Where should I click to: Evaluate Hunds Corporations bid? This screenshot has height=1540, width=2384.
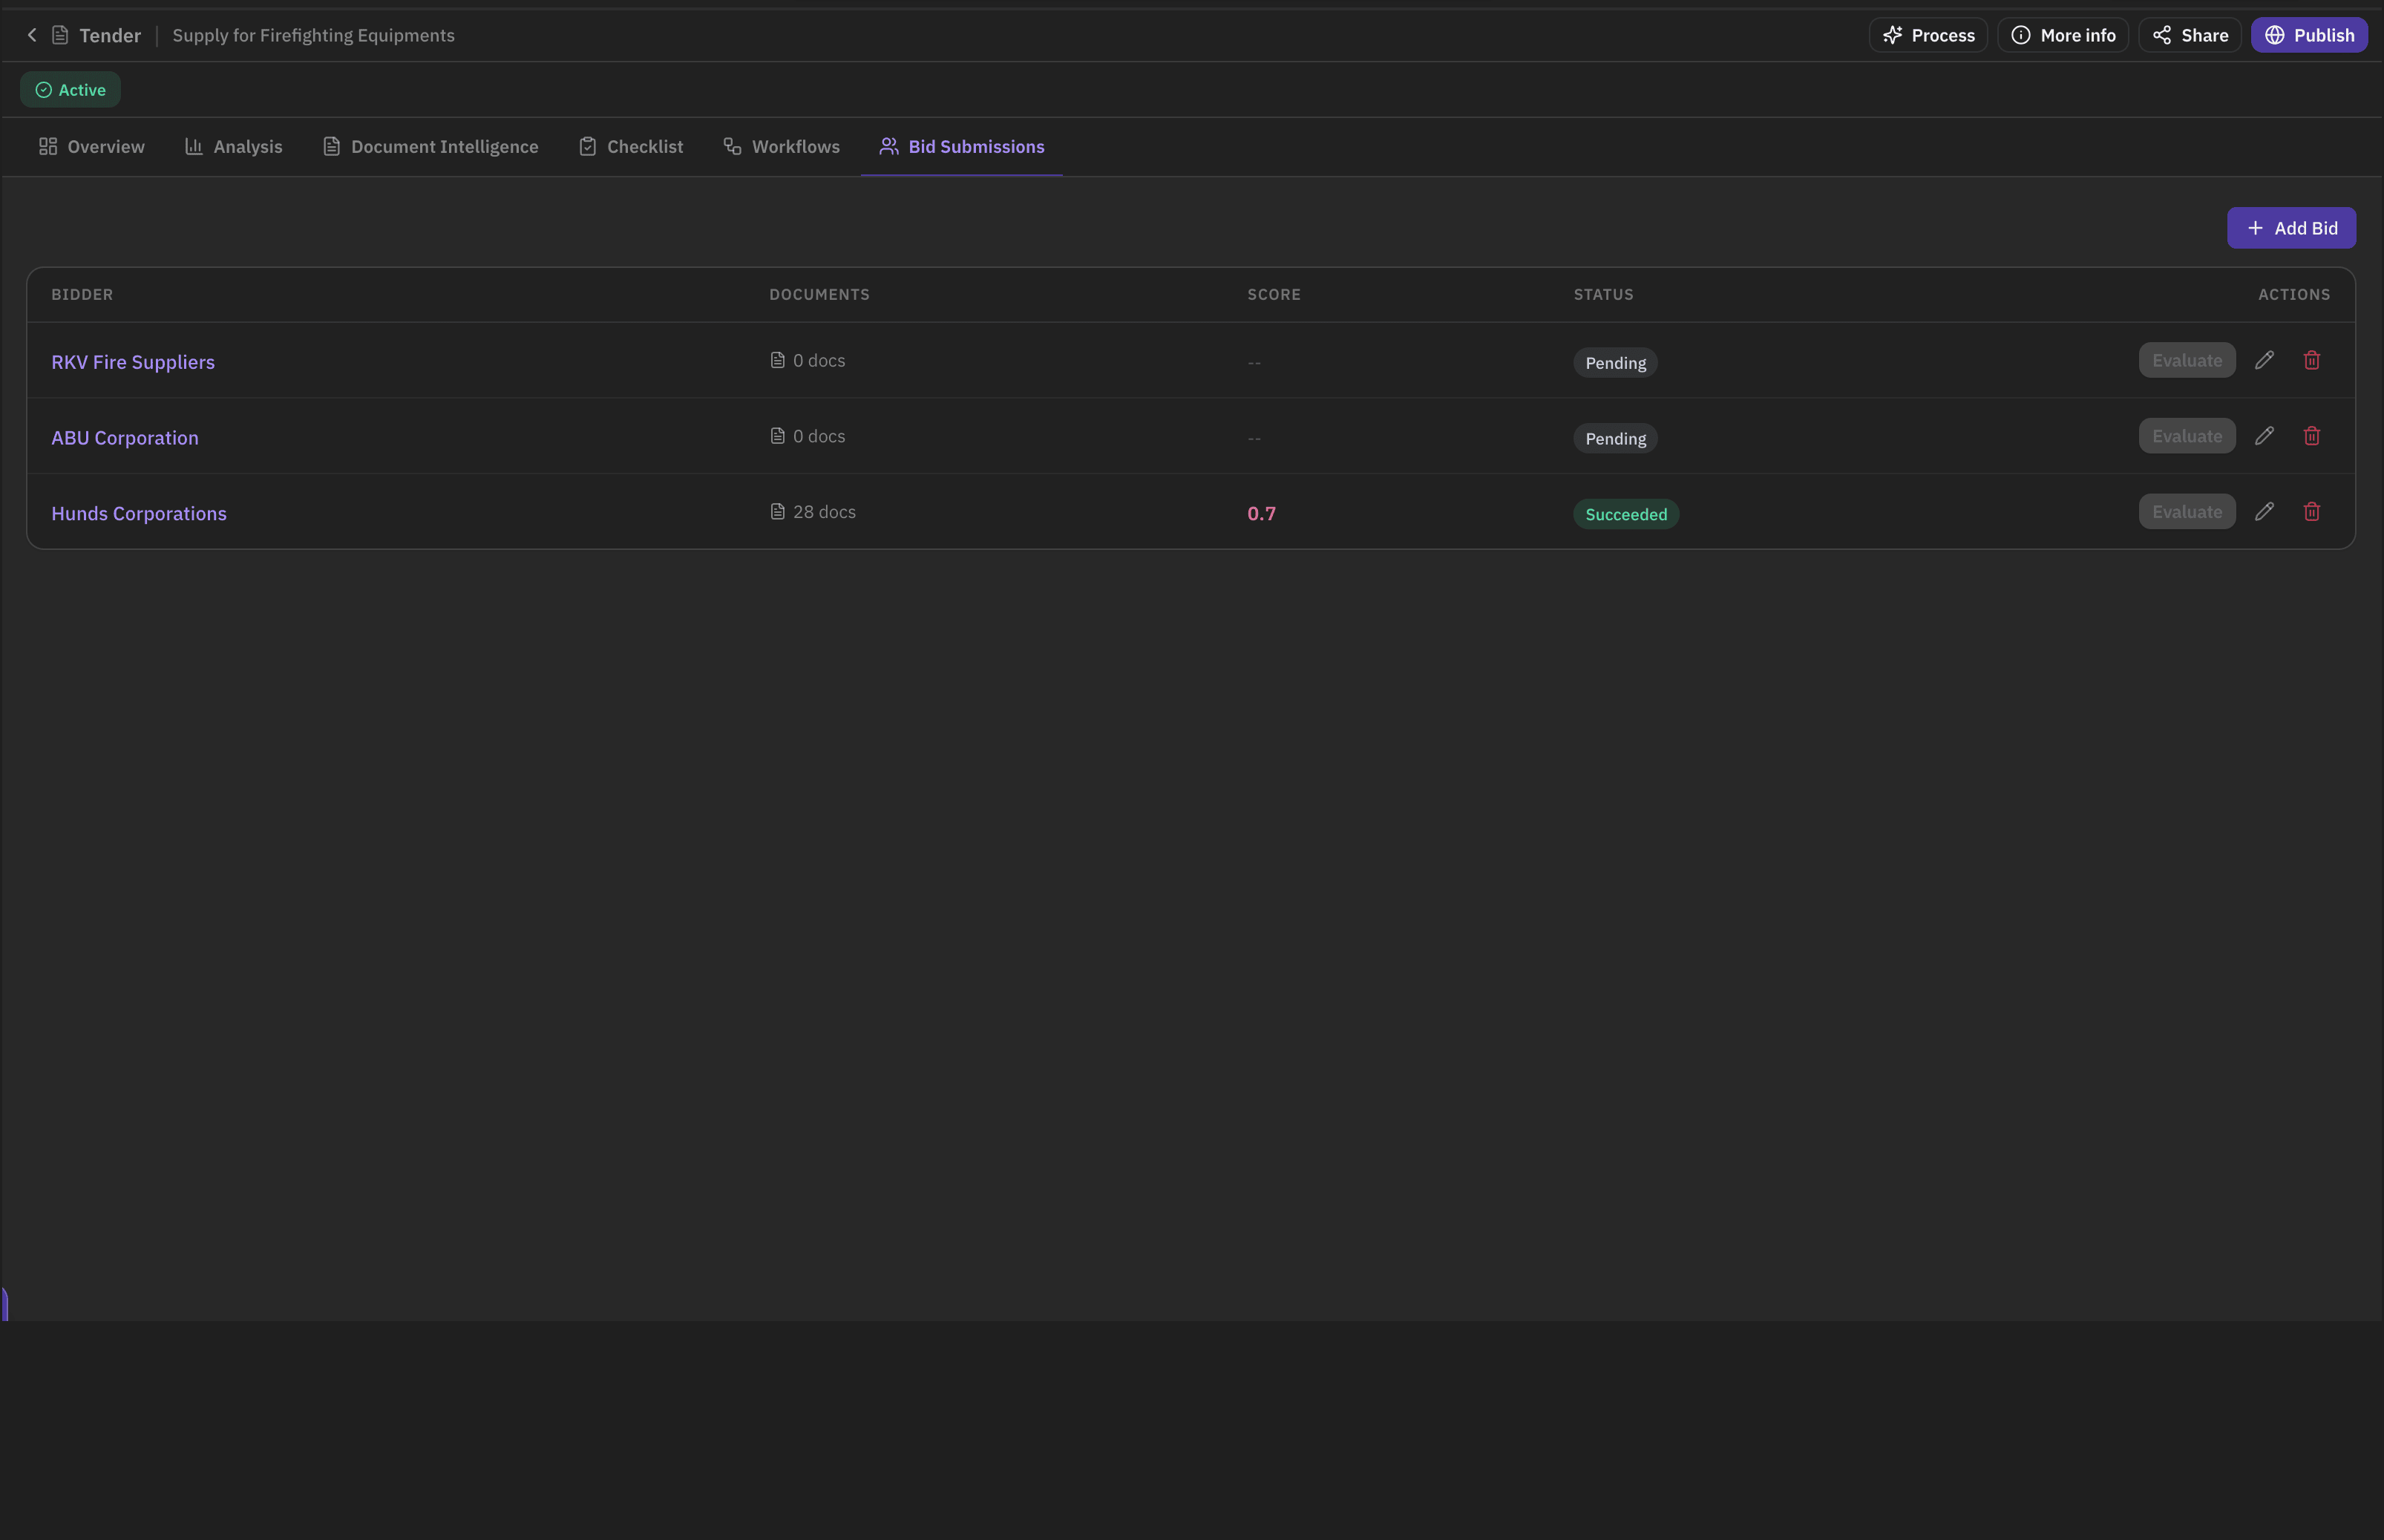2187,512
